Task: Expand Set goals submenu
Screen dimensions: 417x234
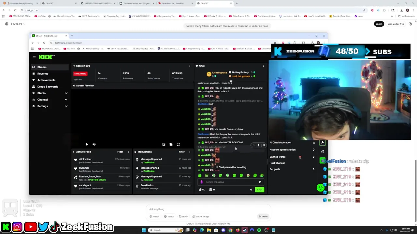Action: click(x=313, y=169)
